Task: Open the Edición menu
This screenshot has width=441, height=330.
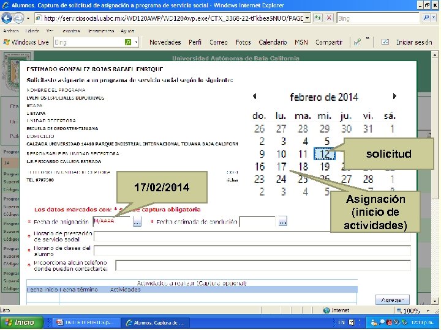Action: 32,31
